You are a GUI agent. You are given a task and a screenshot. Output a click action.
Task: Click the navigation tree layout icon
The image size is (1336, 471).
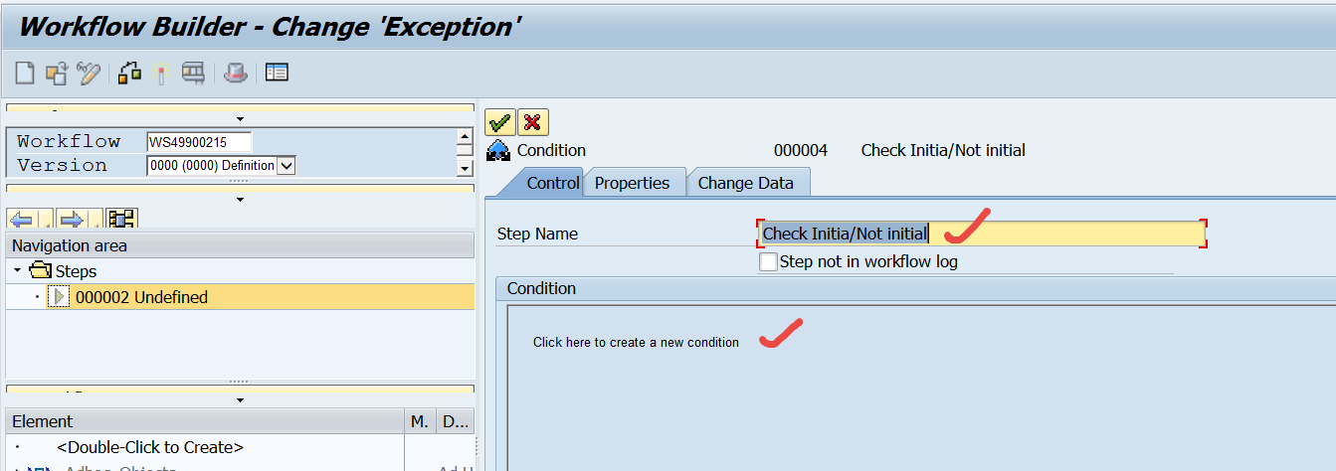[x=121, y=219]
